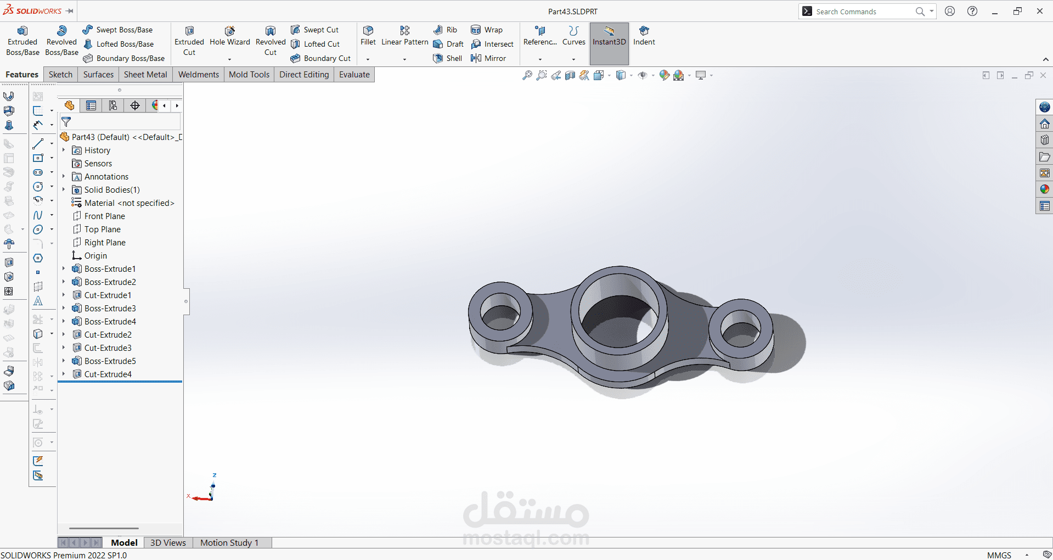Switch to the Mold Tools tab
Image resolution: width=1053 pixels, height=560 pixels.
coord(249,75)
